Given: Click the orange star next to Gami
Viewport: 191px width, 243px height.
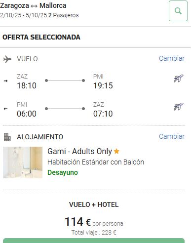Looking at the screenshot, I should click(x=116, y=151).
